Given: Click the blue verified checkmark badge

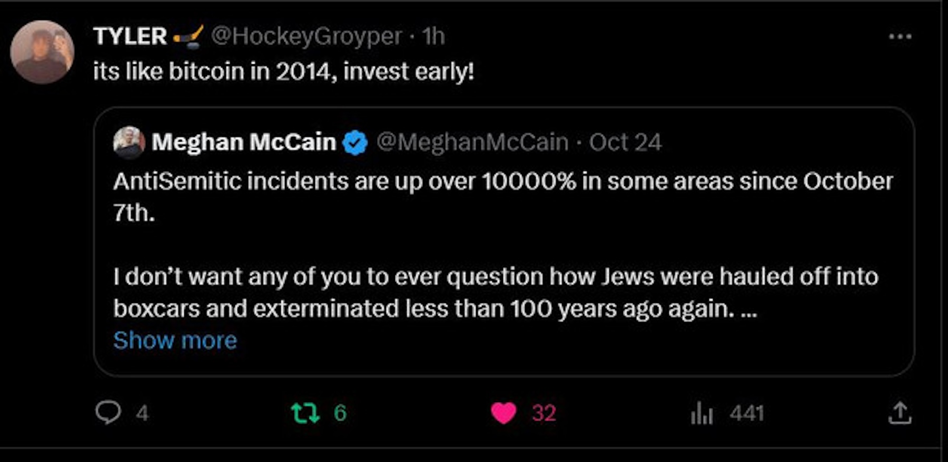Looking at the screenshot, I should point(355,142).
